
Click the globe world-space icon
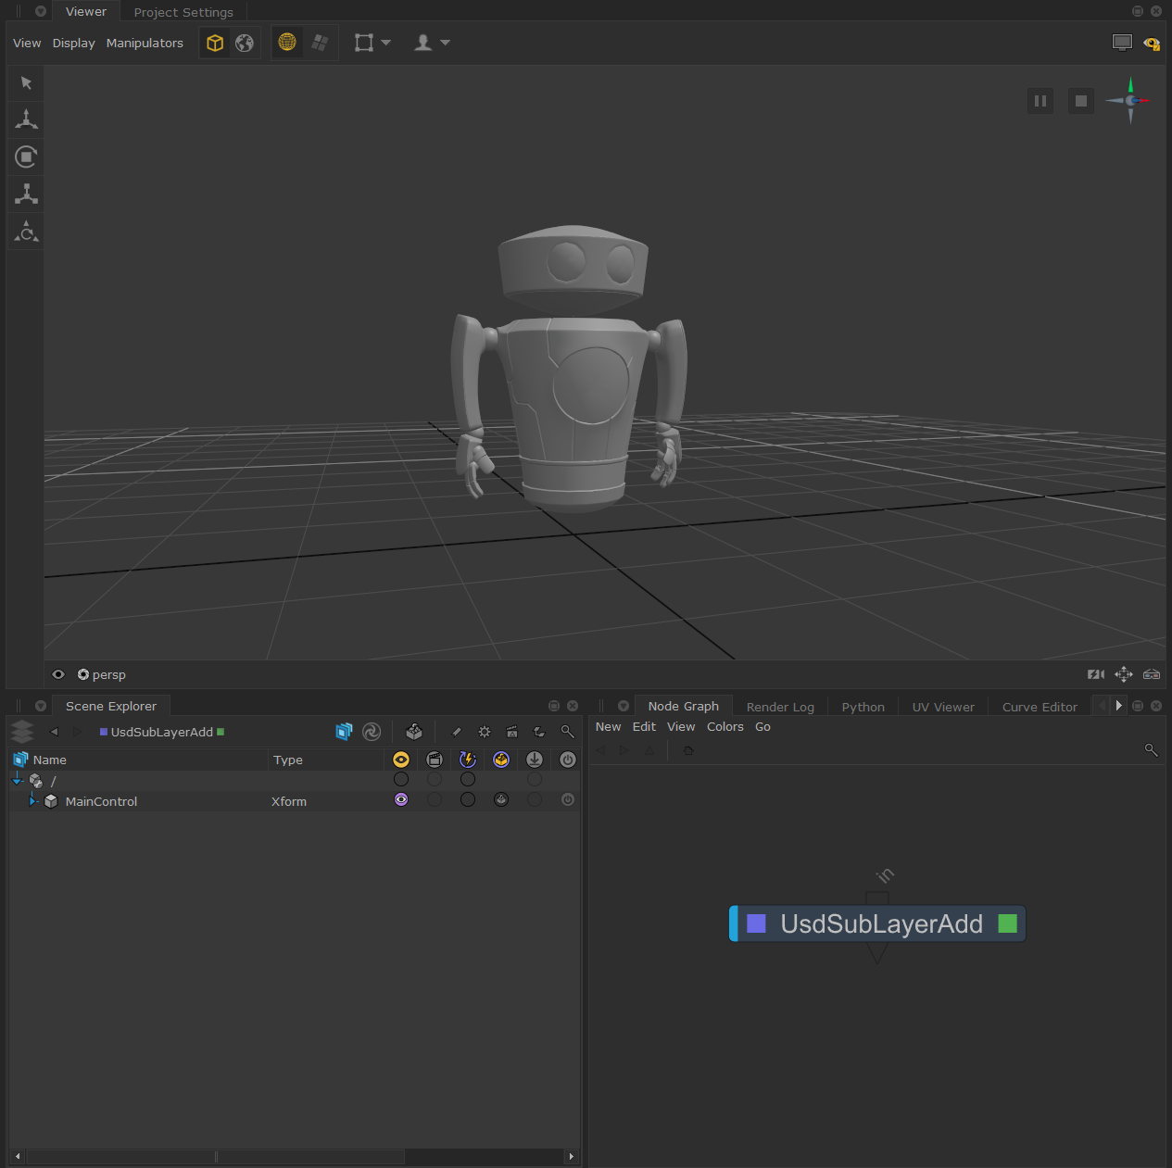(245, 43)
